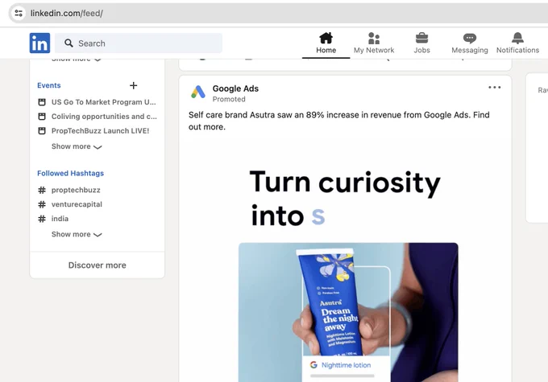Open the proptechbuzz hashtag
Viewport: 548px width, 382px height.
tap(76, 190)
